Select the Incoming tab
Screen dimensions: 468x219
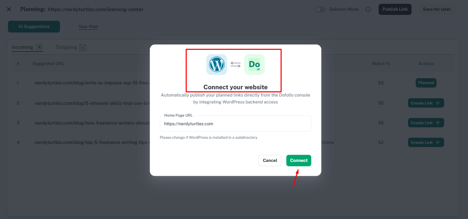click(22, 47)
